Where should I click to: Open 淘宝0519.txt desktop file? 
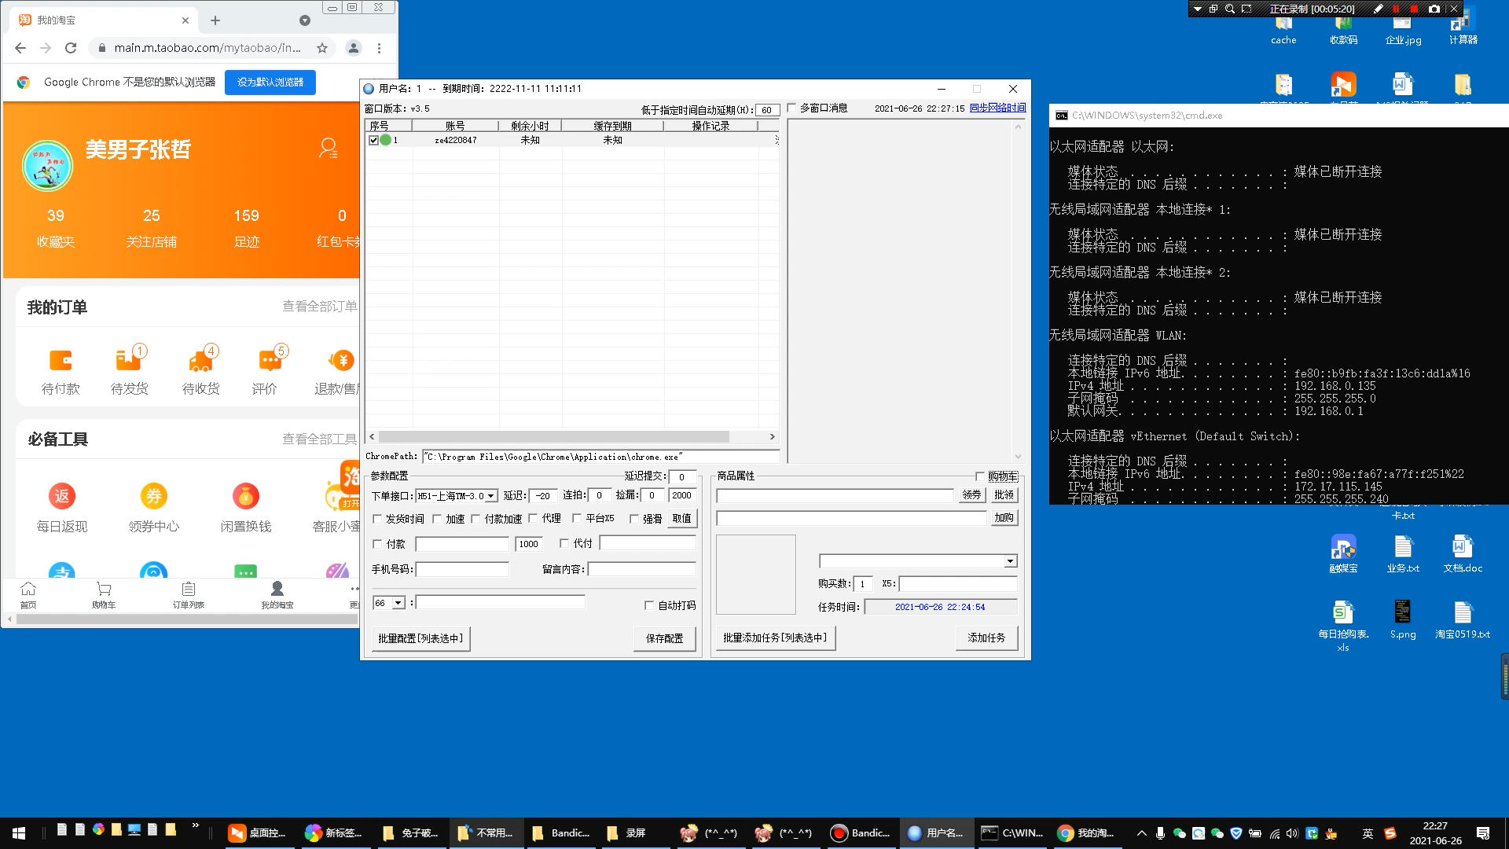tap(1463, 619)
